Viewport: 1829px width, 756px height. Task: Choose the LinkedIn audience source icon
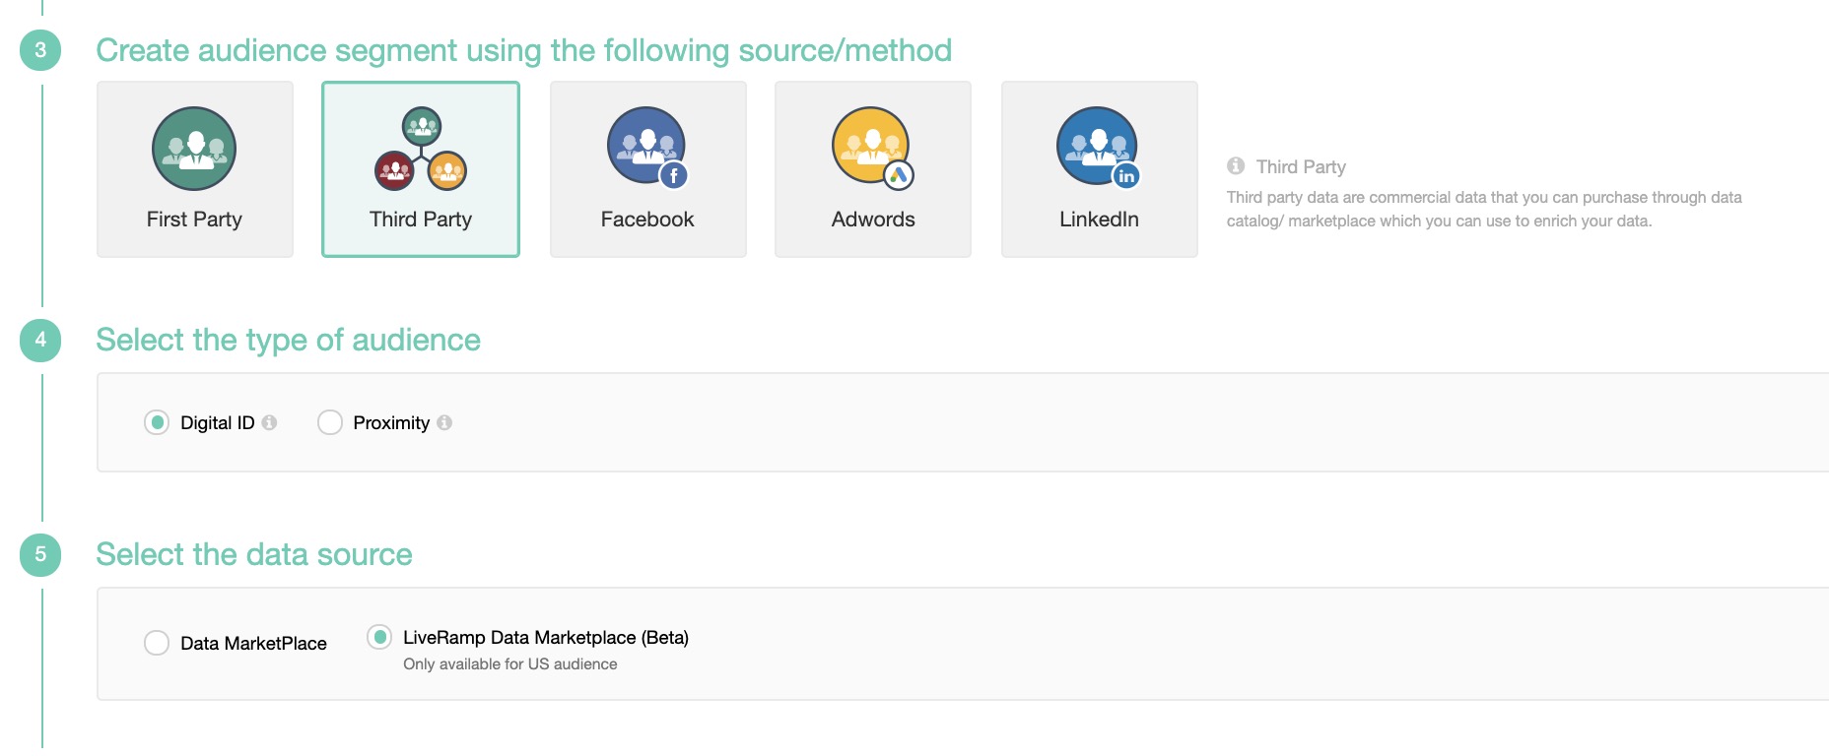tap(1098, 148)
